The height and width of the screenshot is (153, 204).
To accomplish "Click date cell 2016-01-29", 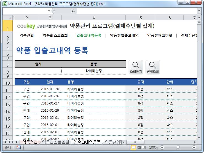I will tap(50, 111).
